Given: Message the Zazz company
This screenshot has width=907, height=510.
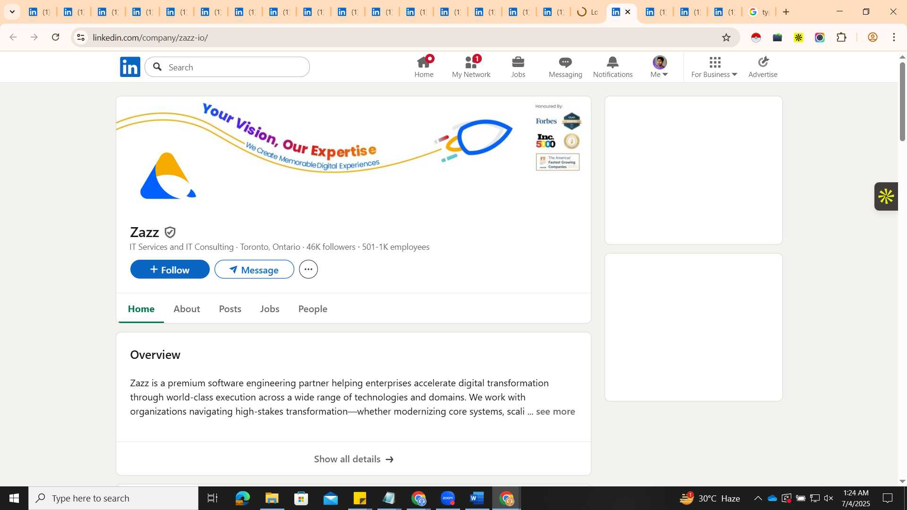Looking at the screenshot, I should pos(254,269).
